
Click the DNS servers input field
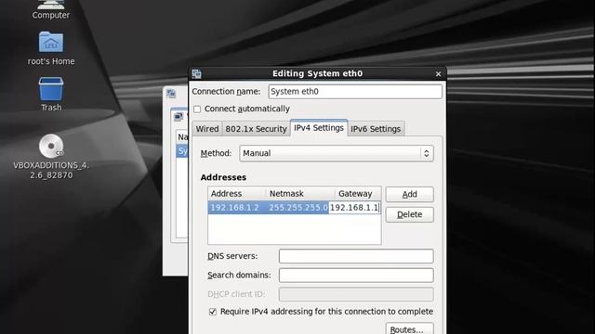click(356, 256)
